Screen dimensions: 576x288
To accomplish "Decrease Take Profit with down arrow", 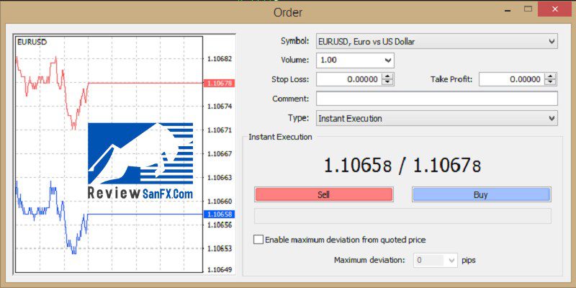I will click(551, 83).
